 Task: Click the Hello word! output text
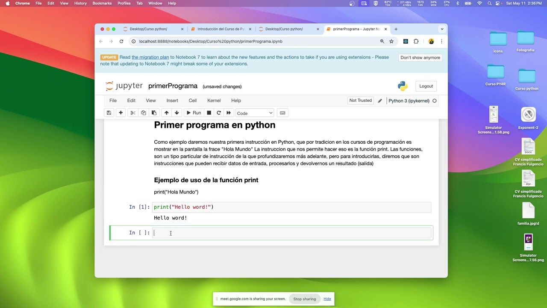click(171, 218)
